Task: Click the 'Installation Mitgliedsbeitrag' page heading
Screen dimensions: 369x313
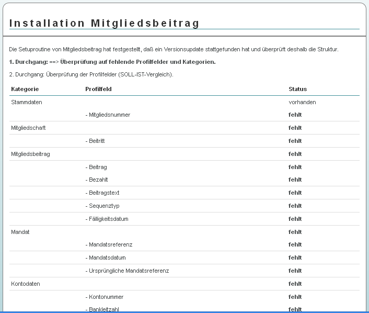Action: (x=105, y=24)
